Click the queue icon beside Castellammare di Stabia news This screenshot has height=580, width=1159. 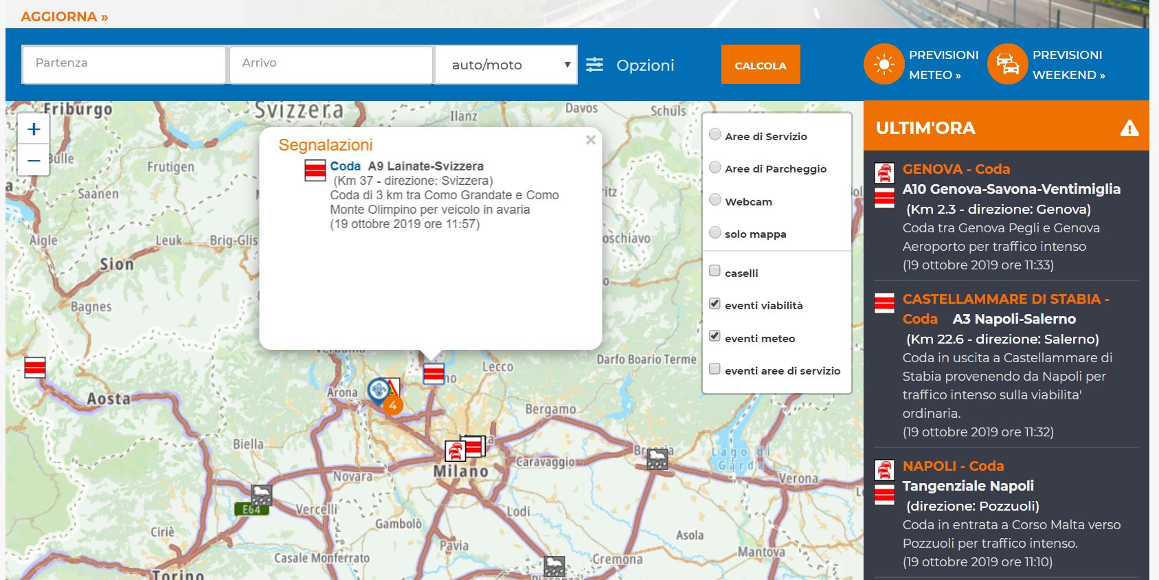tap(884, 303)
